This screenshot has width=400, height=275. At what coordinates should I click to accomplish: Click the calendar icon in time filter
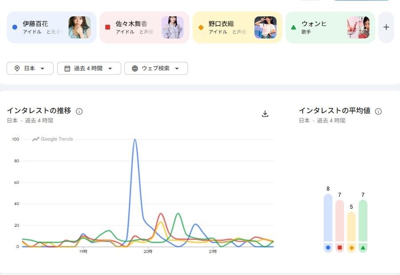point(67,68)
